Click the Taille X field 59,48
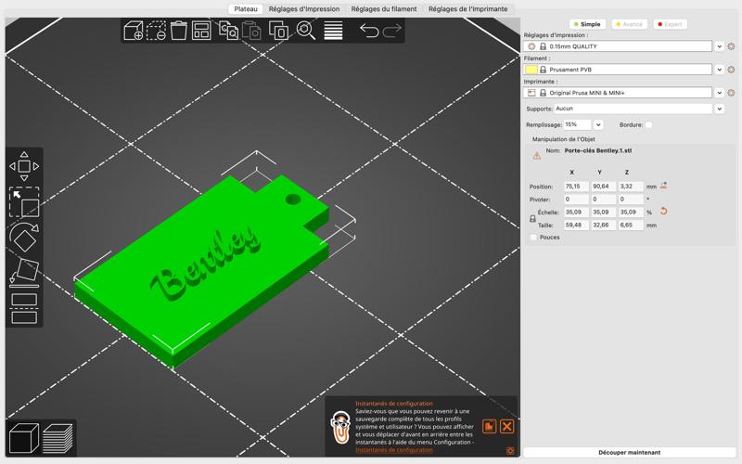 point(576,226)
